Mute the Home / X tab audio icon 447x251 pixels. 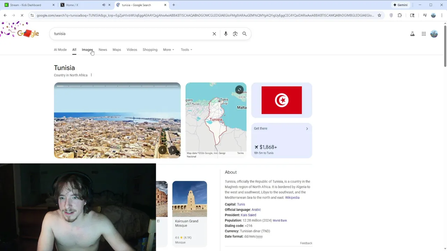pyautogui.click(x=104, y=5)
